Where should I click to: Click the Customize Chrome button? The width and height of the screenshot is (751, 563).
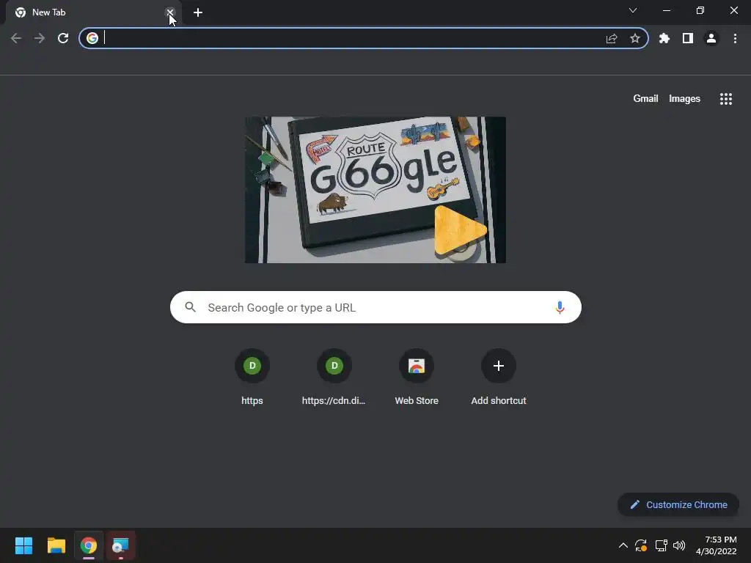tap(678, 504)
